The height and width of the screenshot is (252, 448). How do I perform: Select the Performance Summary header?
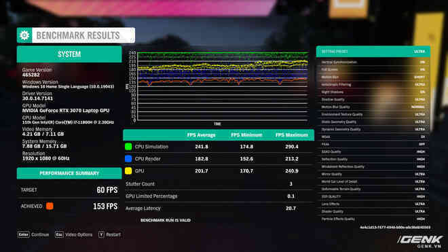pyautogui.click(x=69, y=173)
